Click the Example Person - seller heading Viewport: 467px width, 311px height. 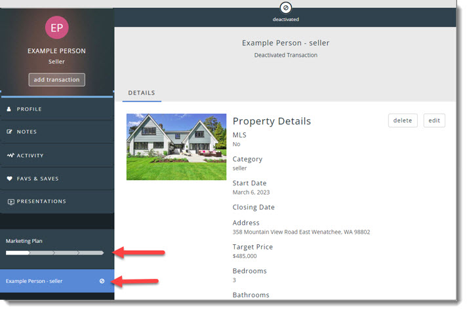click(285, 43)
